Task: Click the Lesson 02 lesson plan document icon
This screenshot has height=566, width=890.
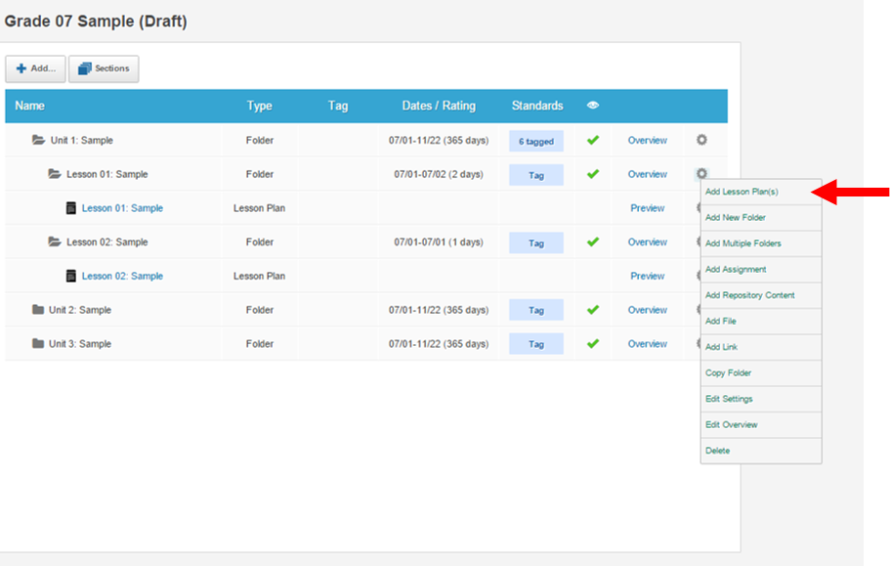Action: tap(70, 276)
